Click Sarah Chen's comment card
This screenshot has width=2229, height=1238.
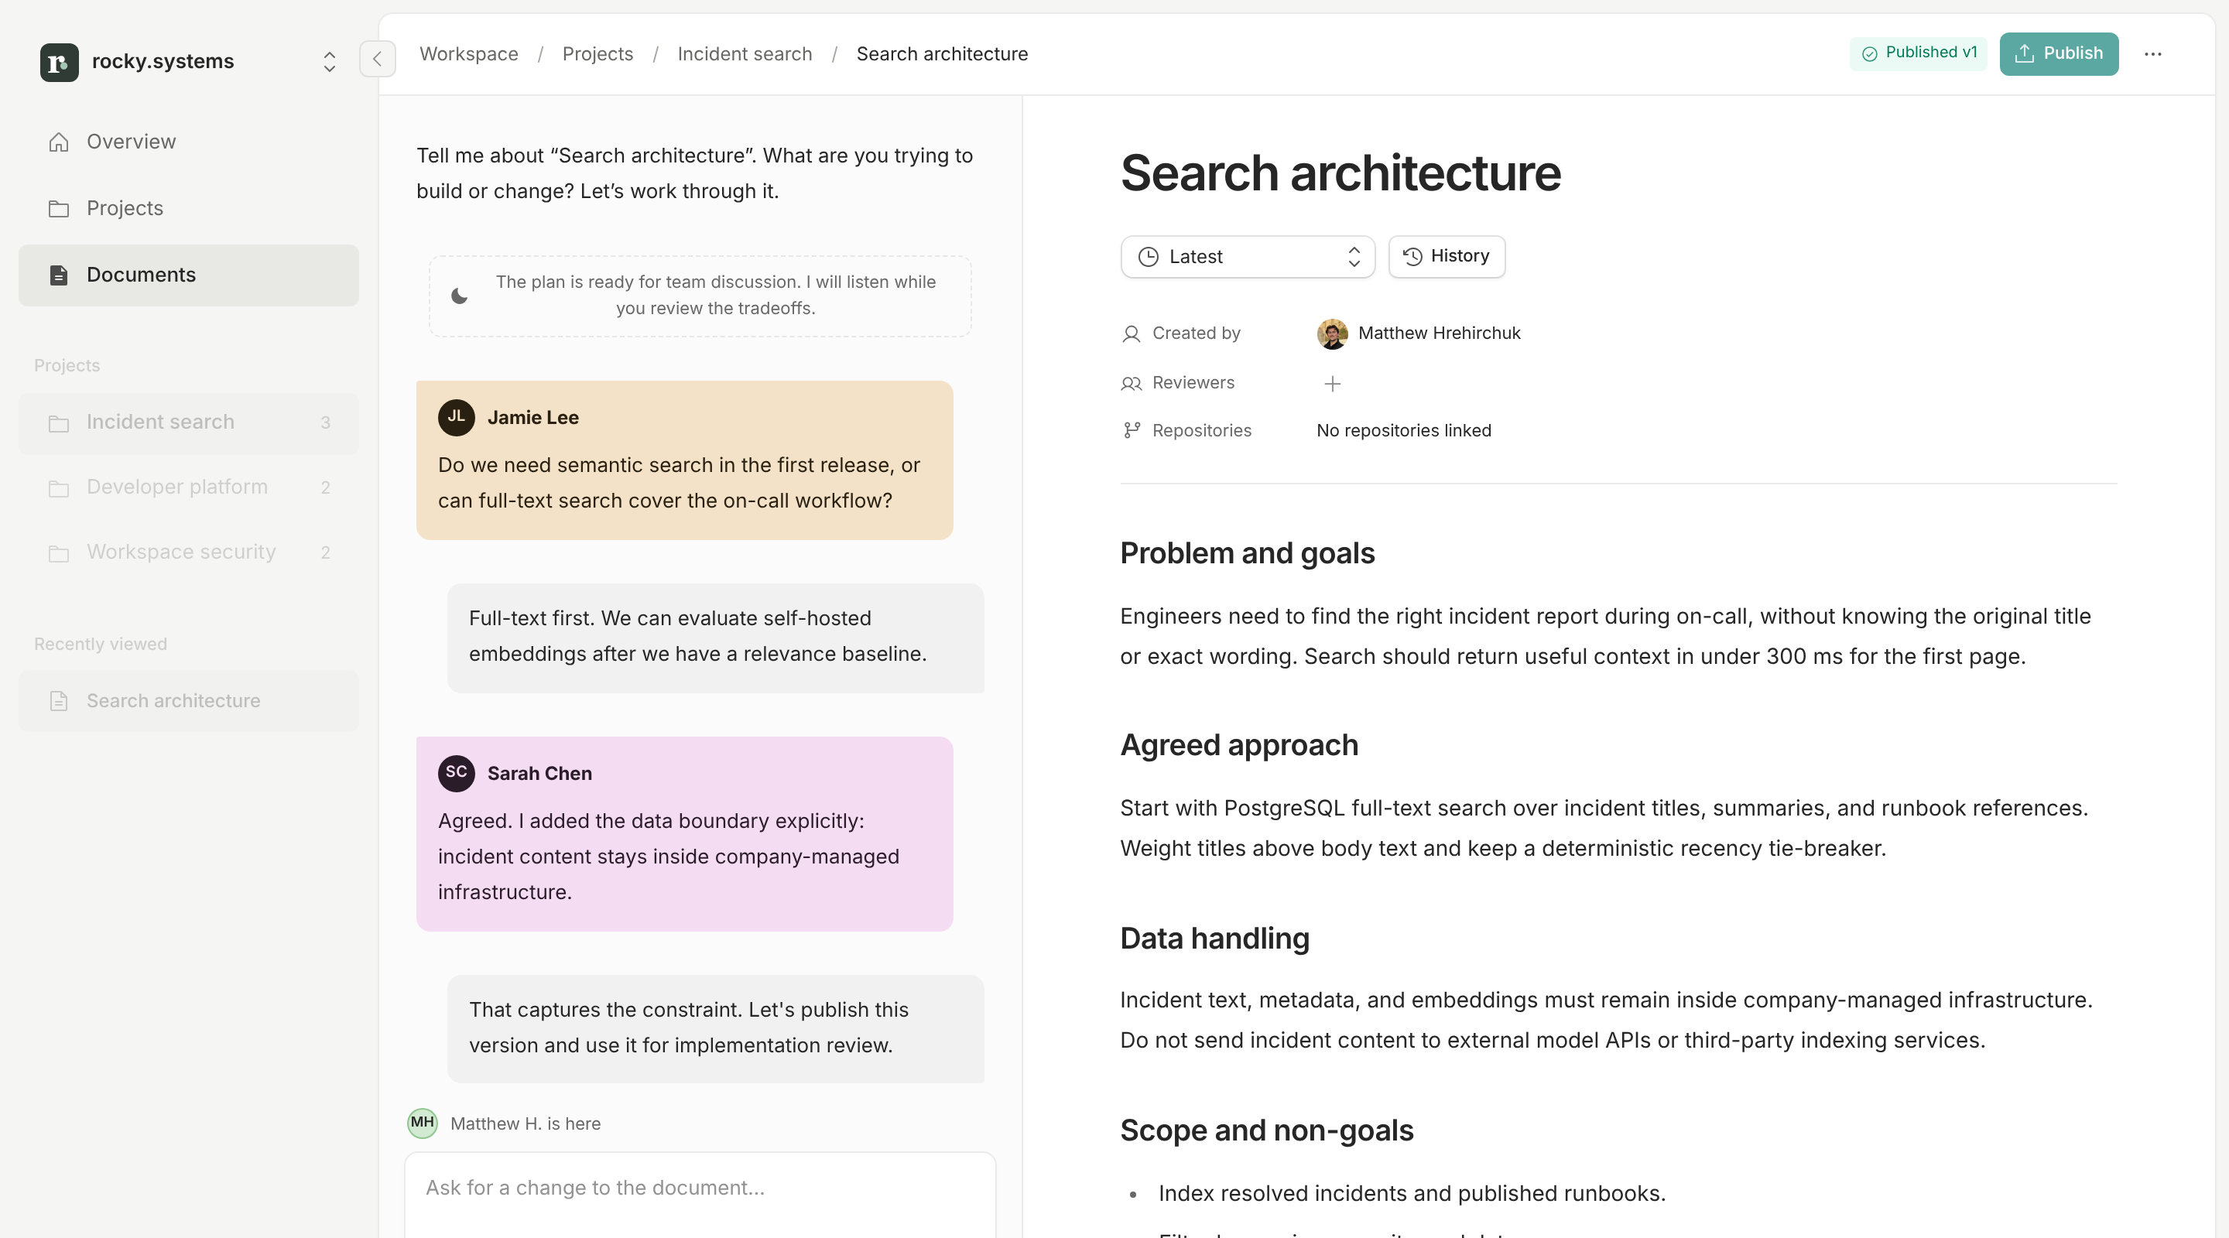(684, 834)
